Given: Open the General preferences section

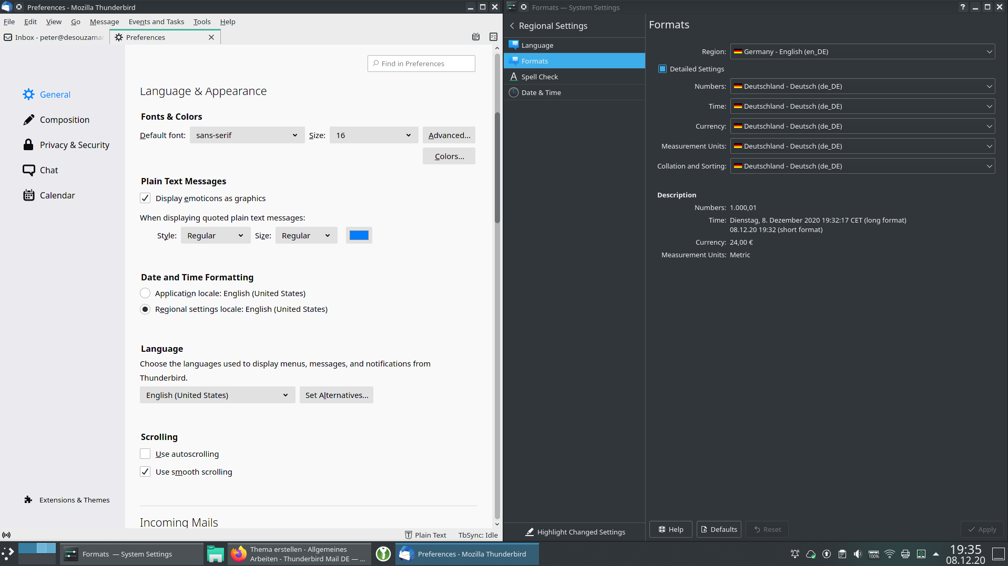Looking at the screenshot, I should 47,95.
